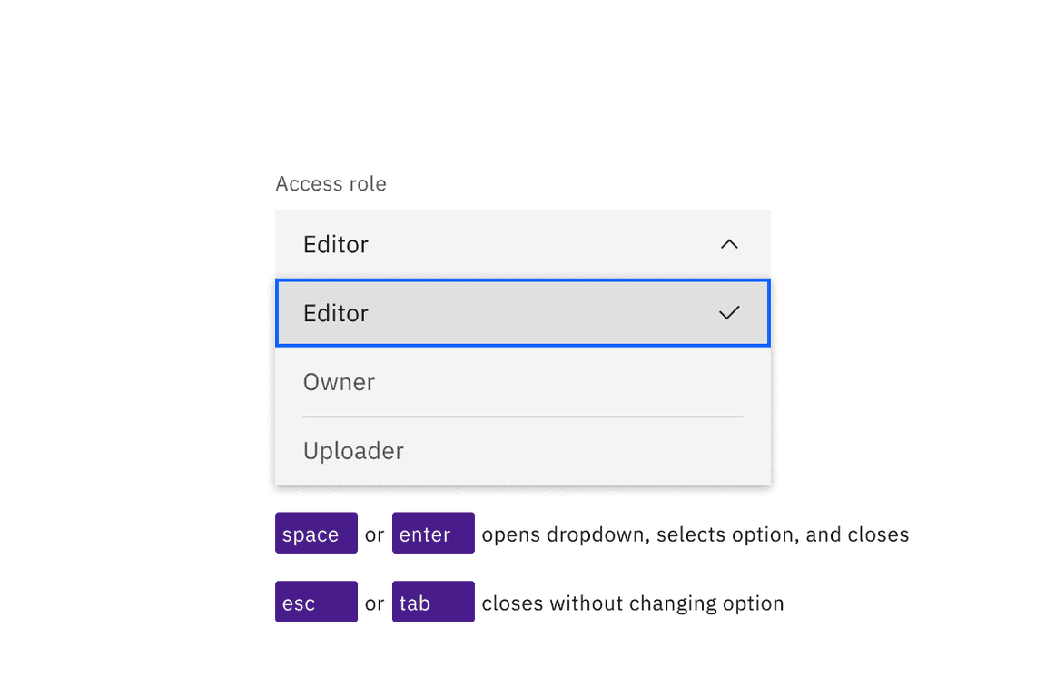The image size is (1046, 696).
Task: Click the checkmark indicating the selected role
Action: click(729, 312)
